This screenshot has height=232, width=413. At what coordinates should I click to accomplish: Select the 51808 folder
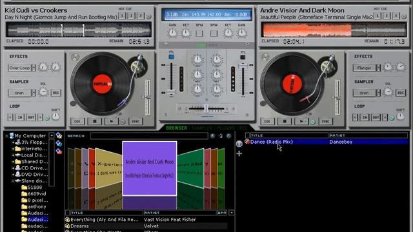(x=32, y=188)
